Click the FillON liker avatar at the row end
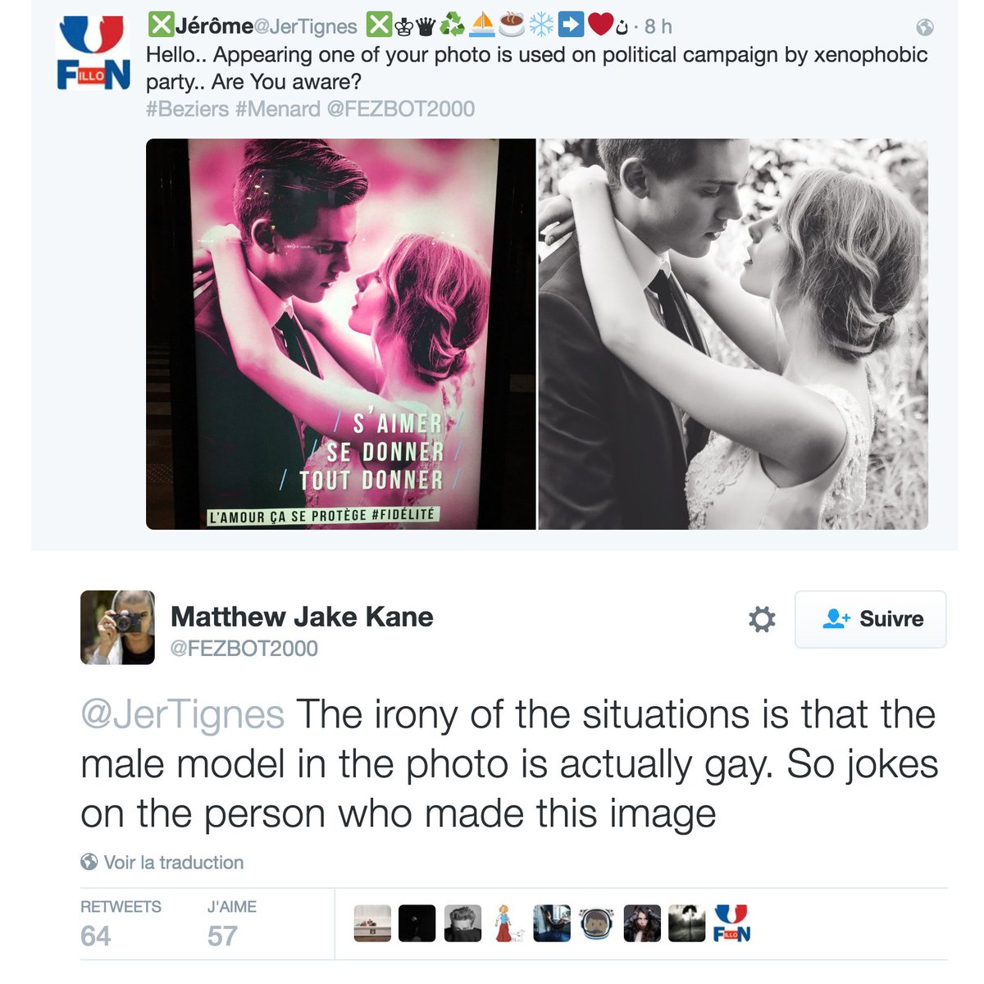984x984 pixels. [x=731, y=923]
